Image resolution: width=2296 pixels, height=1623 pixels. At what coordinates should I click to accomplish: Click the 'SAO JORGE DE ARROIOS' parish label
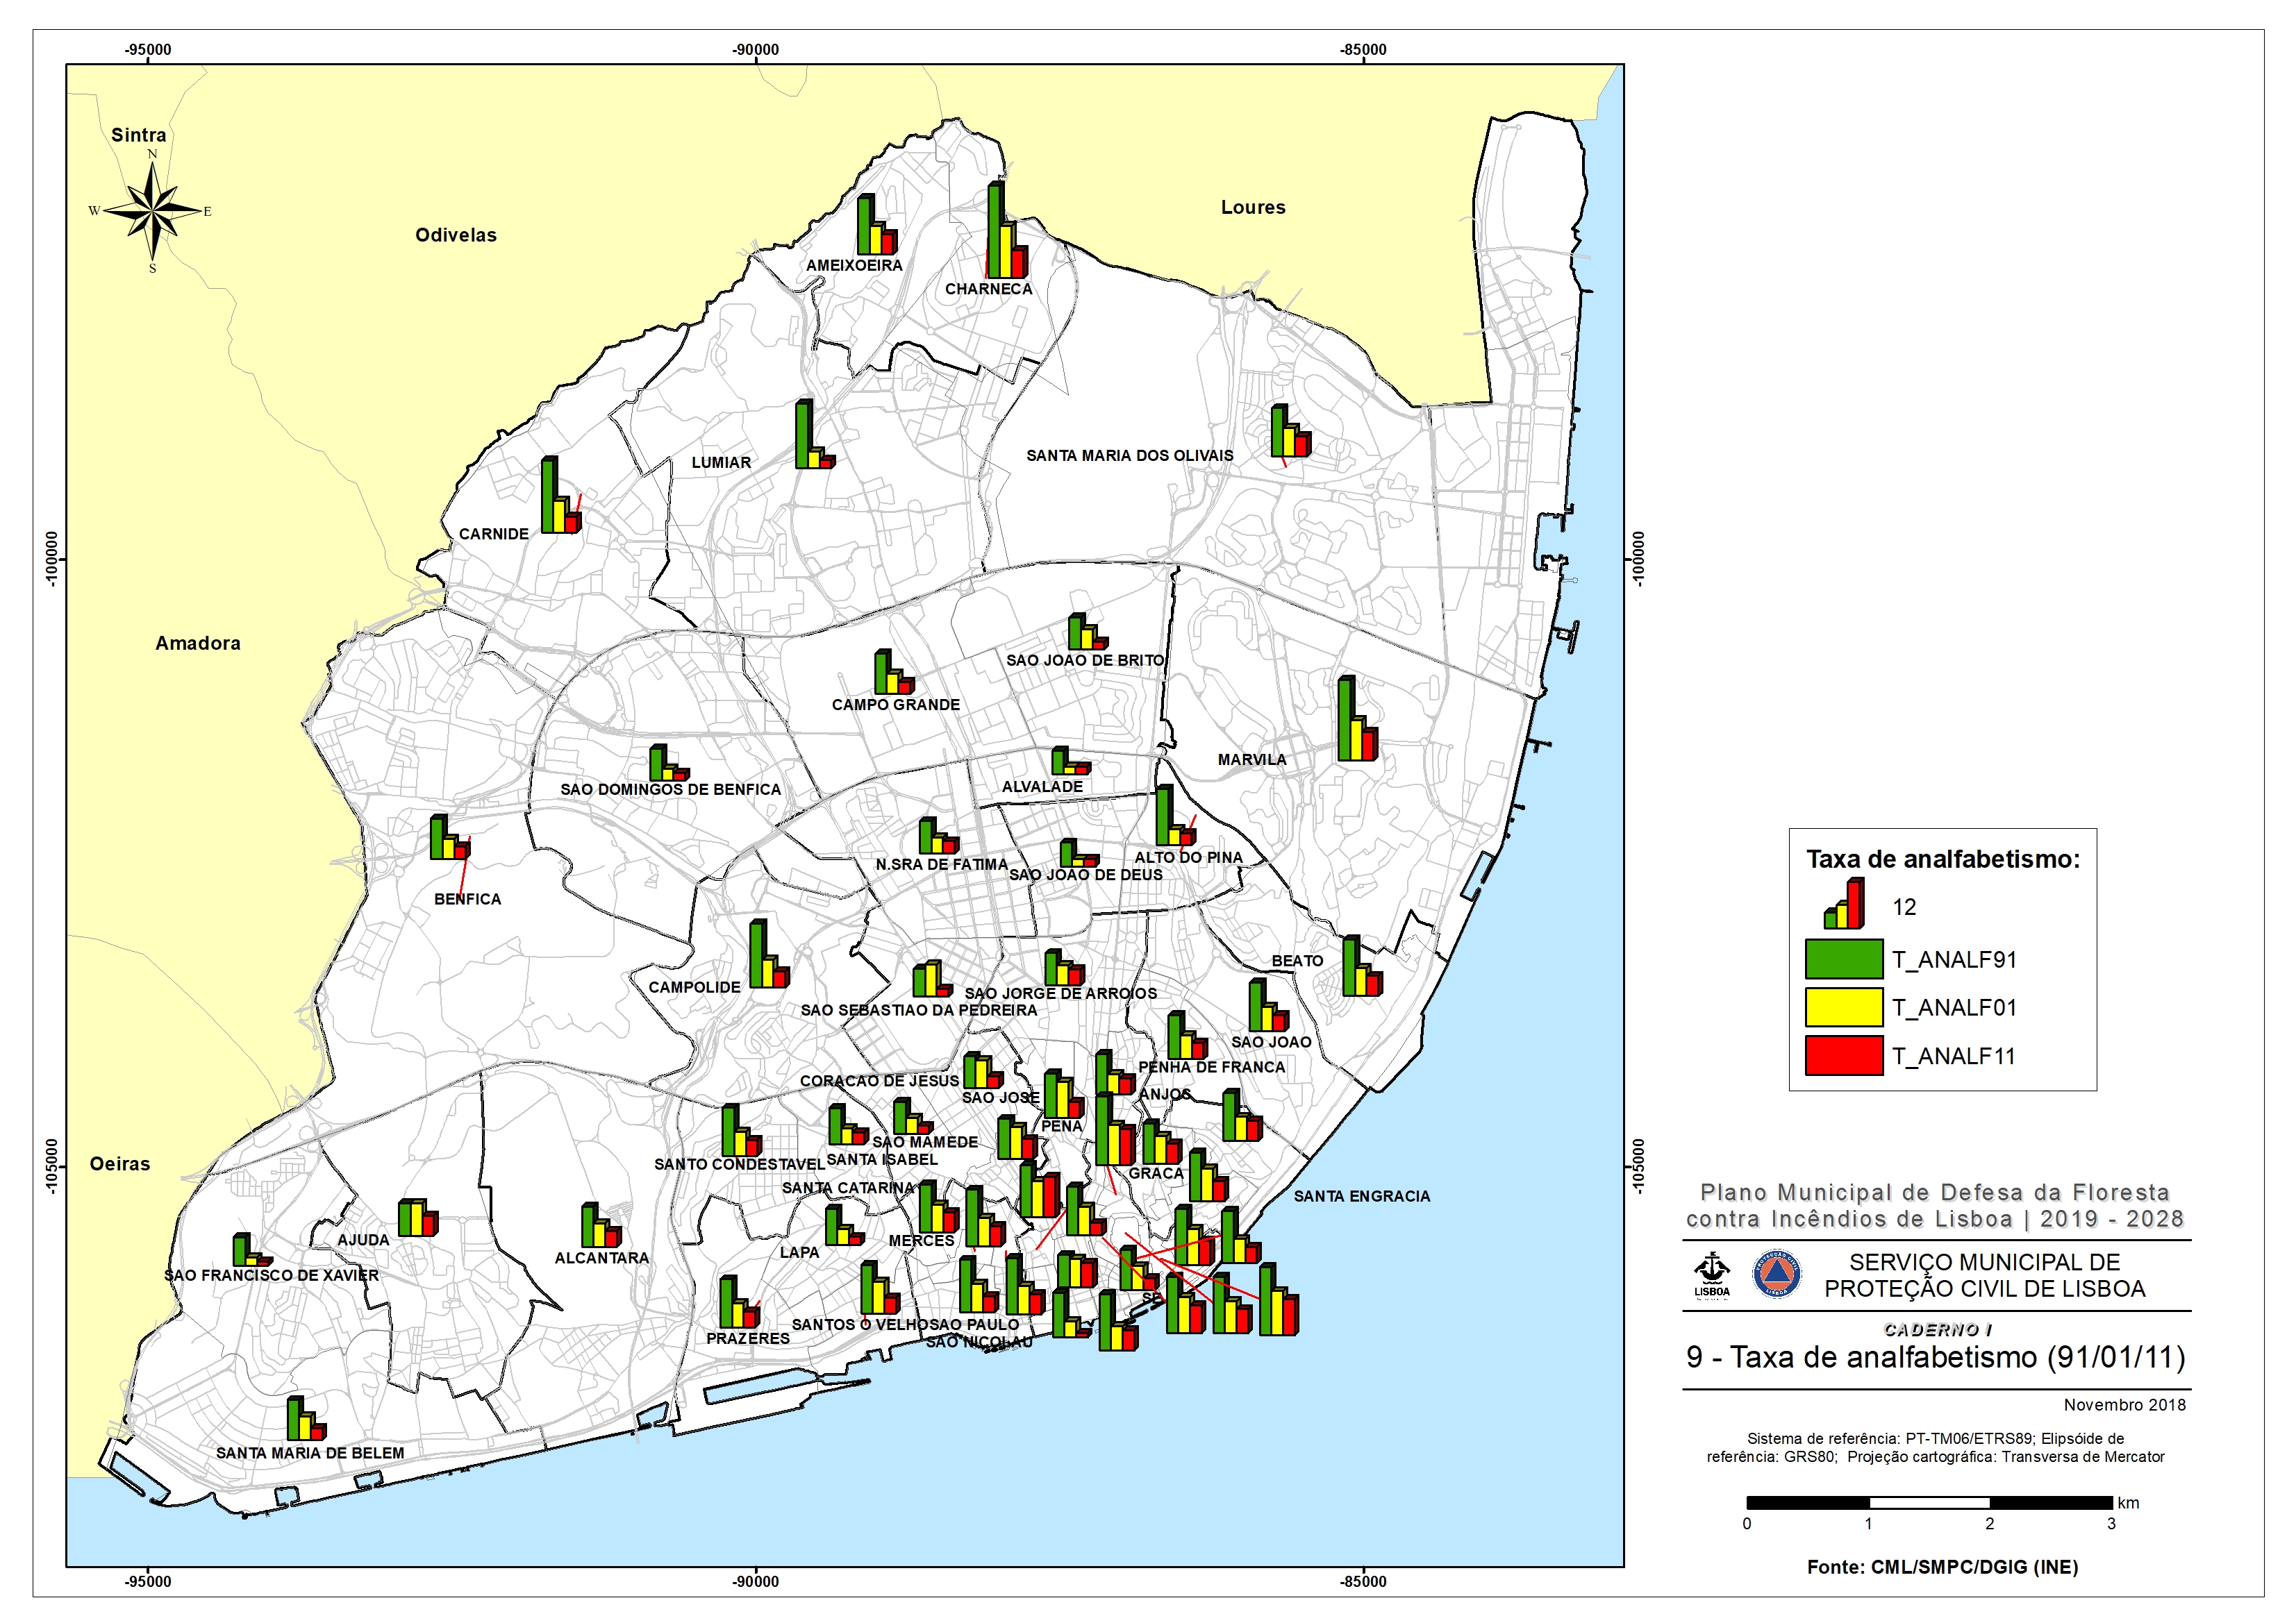click(1061, 993)
